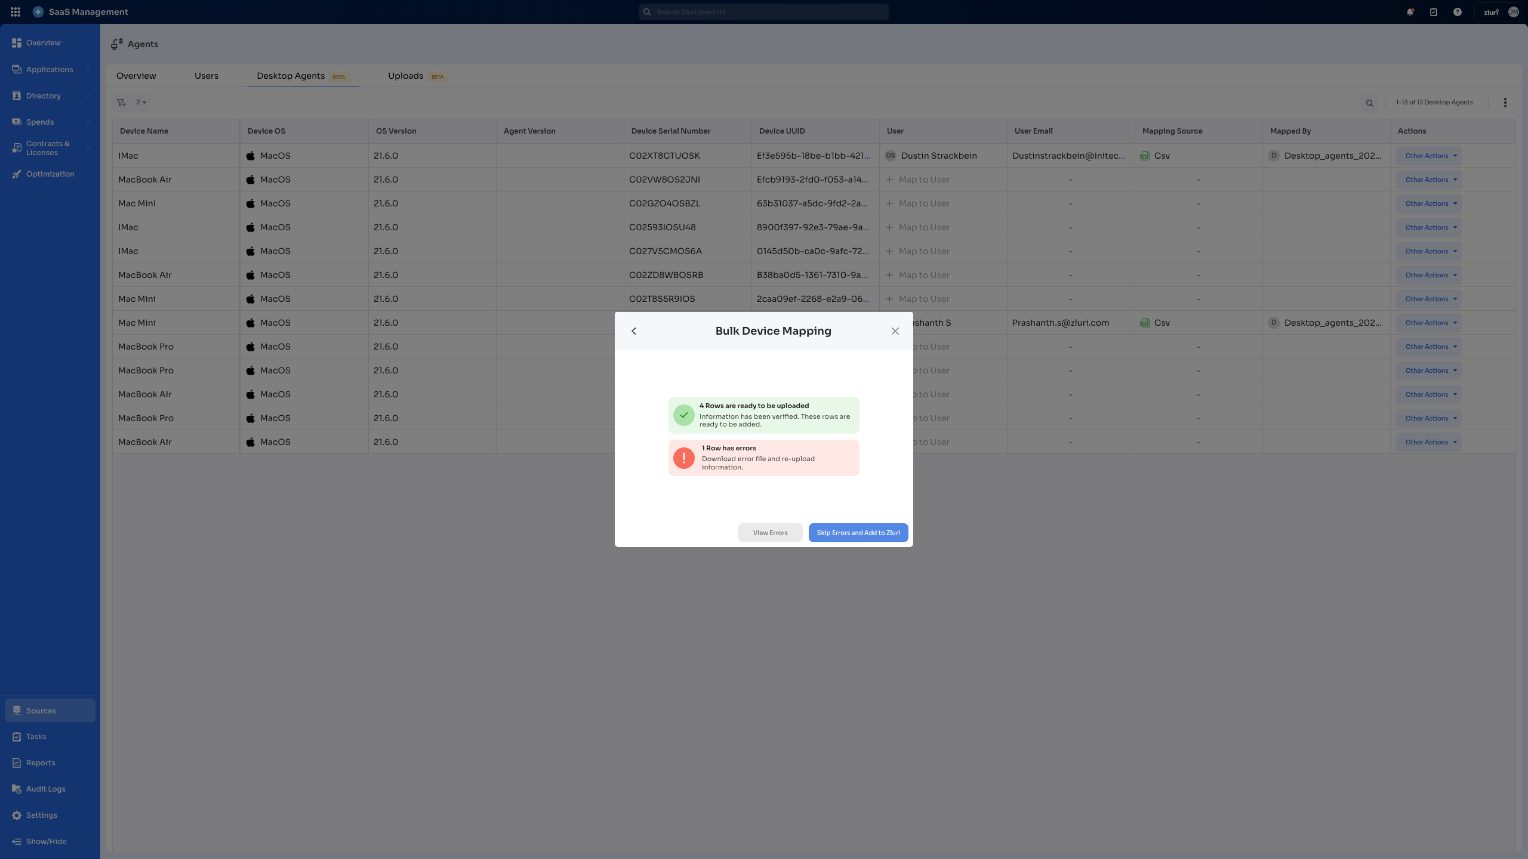Image resolution: width=1528 pixels, height=859 pixels.
Task: Close the Bulk Device Mapping dialog
Action: click(895, 331)
